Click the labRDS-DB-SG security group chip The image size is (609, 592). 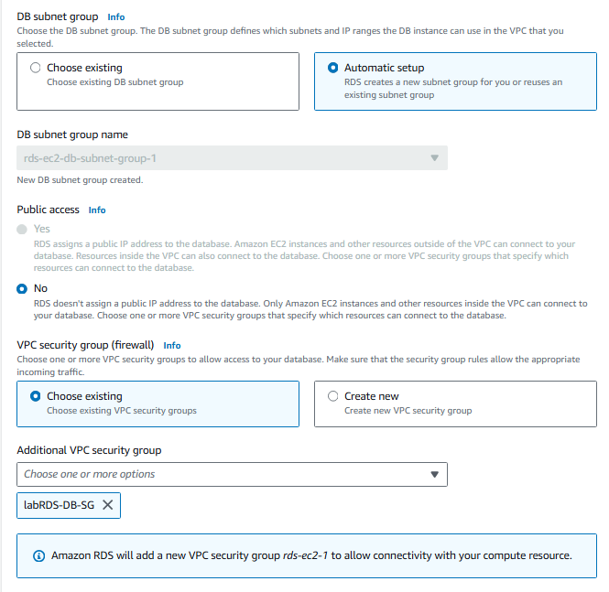(x=59, y=505)
